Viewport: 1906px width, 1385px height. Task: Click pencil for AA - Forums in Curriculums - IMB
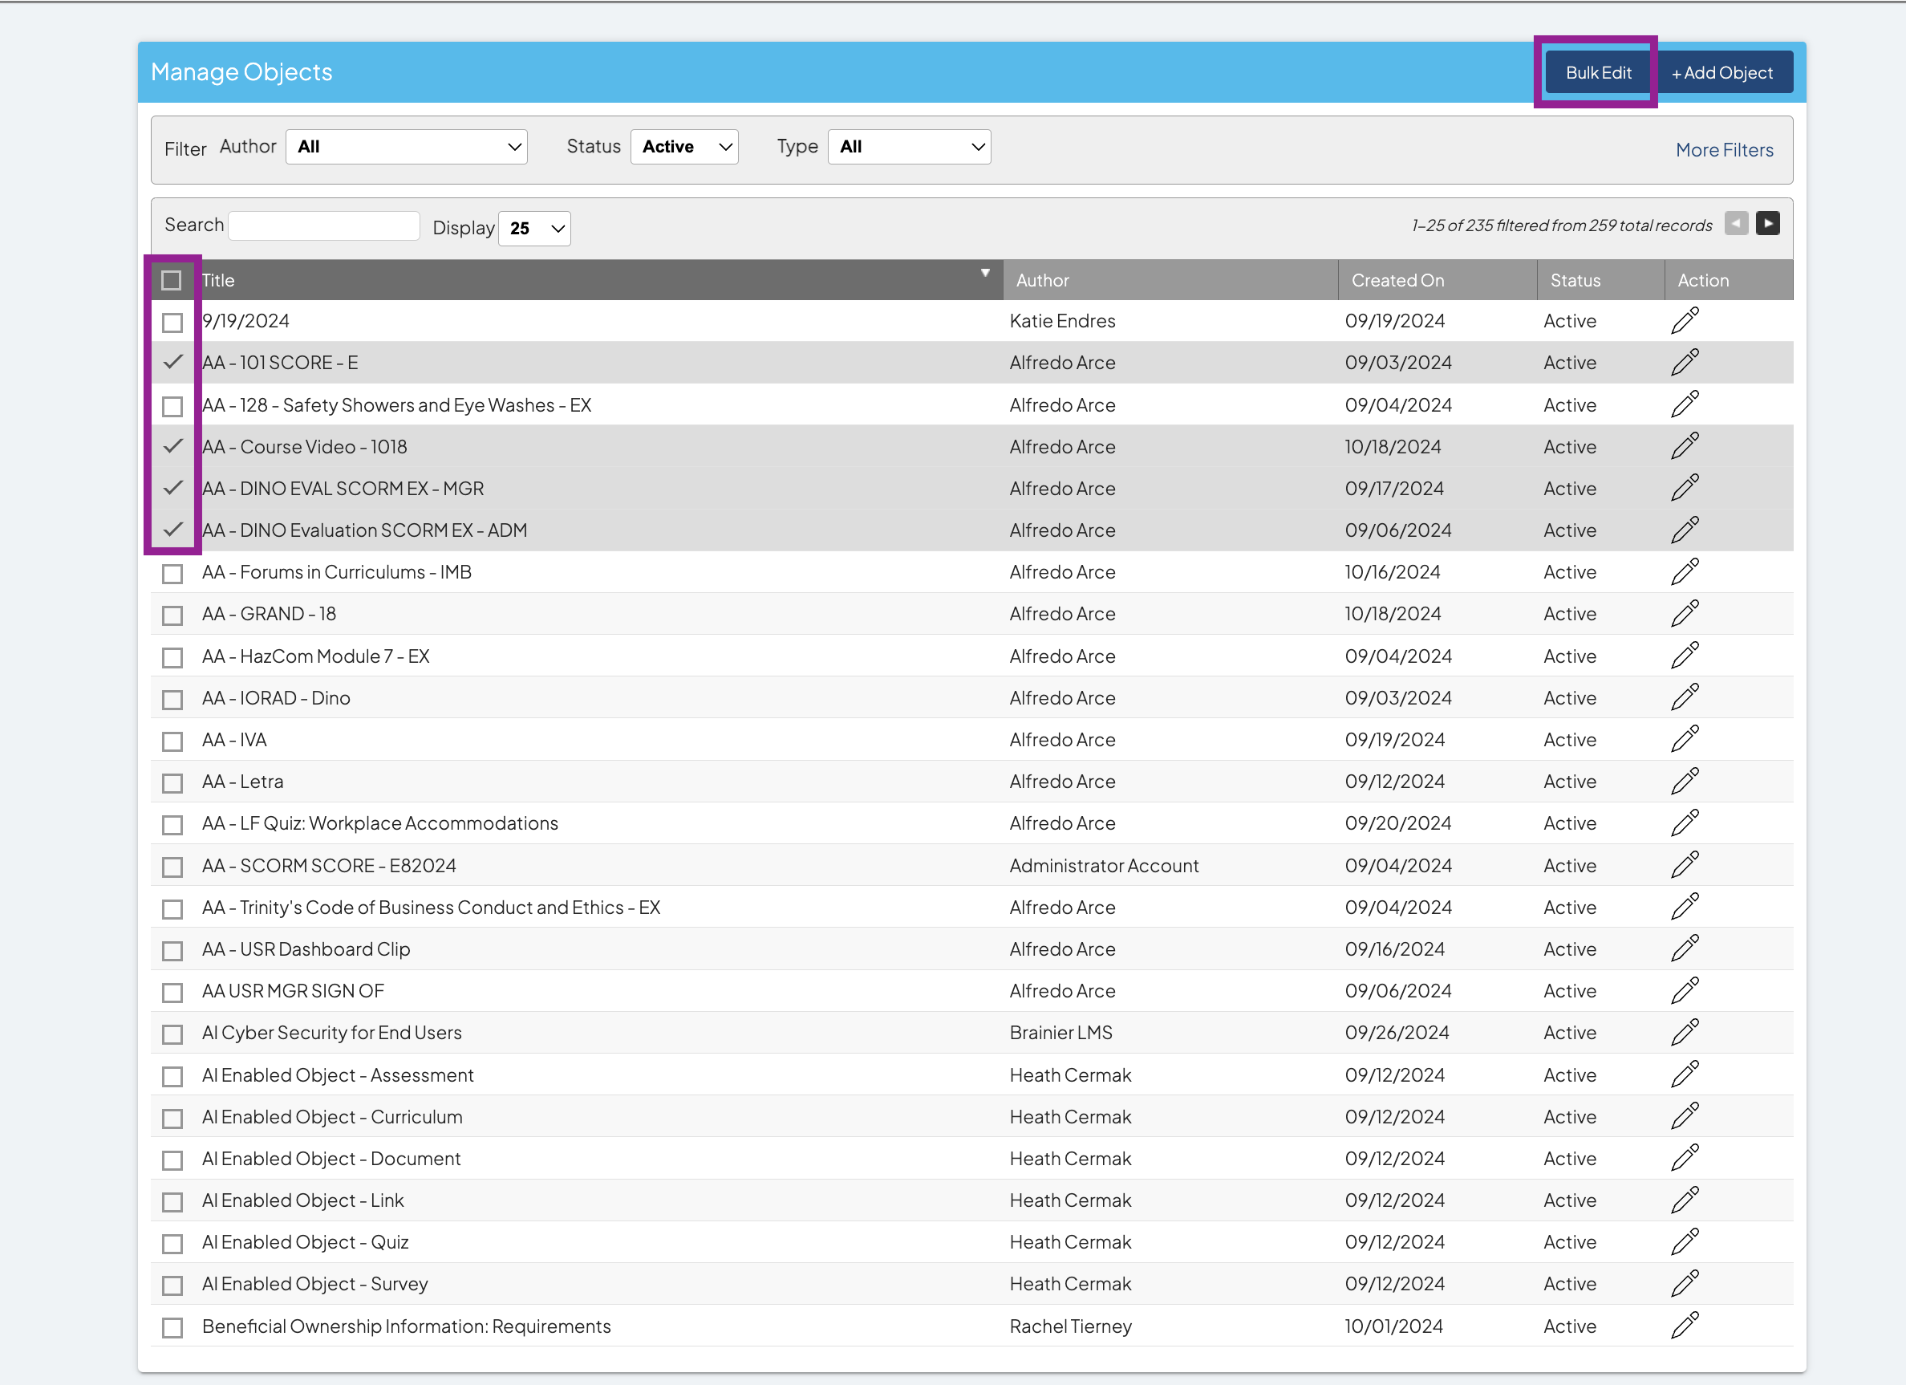point(1685,572)
